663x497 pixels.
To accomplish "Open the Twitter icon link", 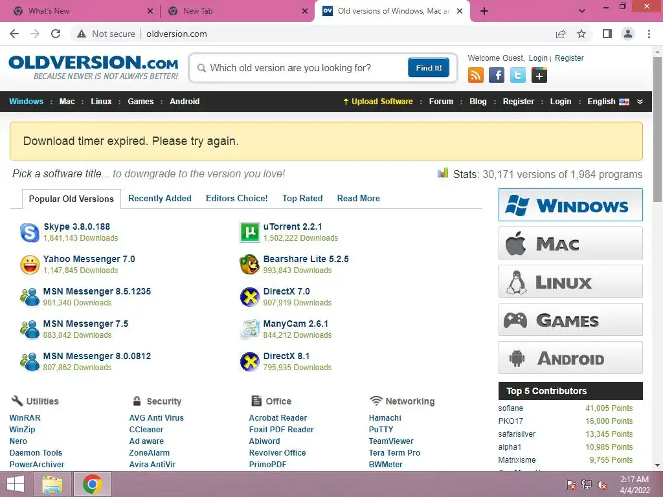I will [x=517, y=75].
